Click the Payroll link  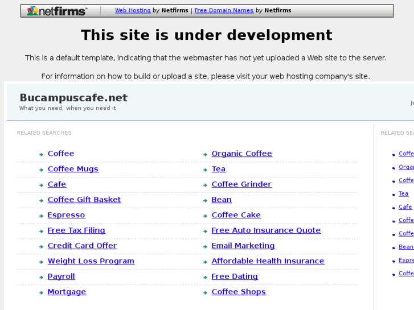(x=62, y=276)
